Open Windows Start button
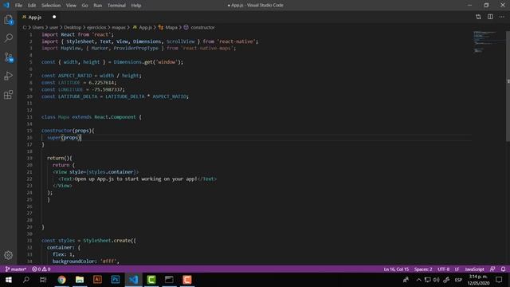Viewport: 510px width, 287px height. (x=9, y=280)
